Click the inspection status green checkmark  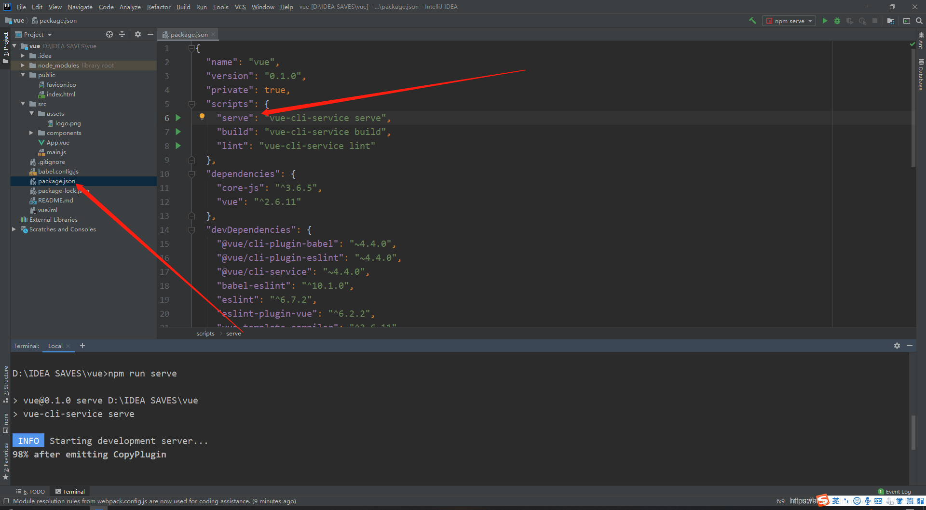912,44
